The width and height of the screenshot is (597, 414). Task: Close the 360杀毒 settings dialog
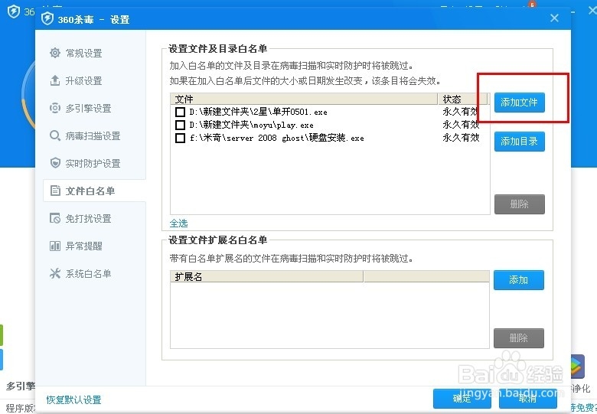click(x=554, y=18)
